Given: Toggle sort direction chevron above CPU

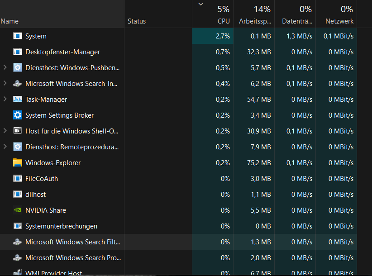Looking at the screenshot, I should 201,4.
